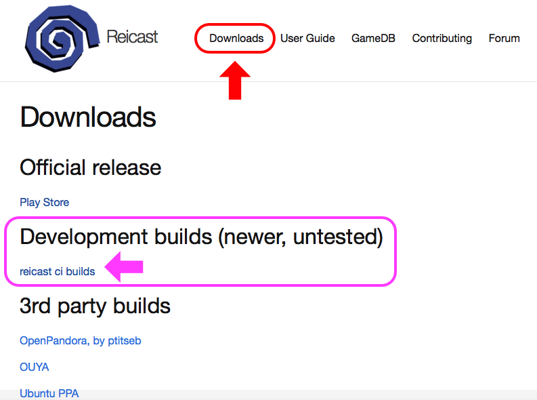Click the Official release heading
Image resolution: width=537 pixels, height=400 pixels.
(x=90, y=167)
